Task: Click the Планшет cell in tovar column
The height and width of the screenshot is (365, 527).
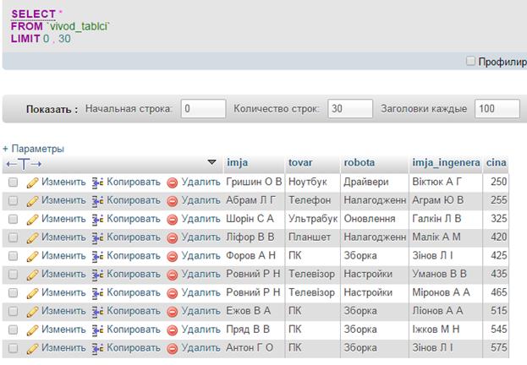Action: point(310,237)
